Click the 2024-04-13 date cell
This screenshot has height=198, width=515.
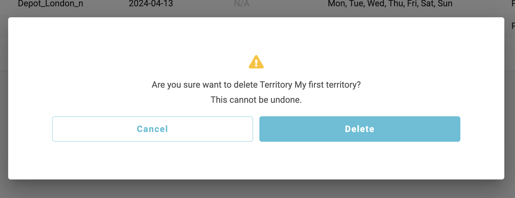click(x=151, y=4)
